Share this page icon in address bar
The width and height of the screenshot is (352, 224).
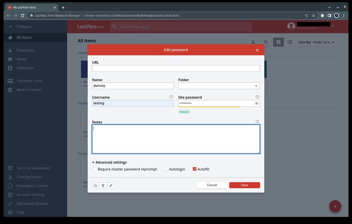point(306,15)
